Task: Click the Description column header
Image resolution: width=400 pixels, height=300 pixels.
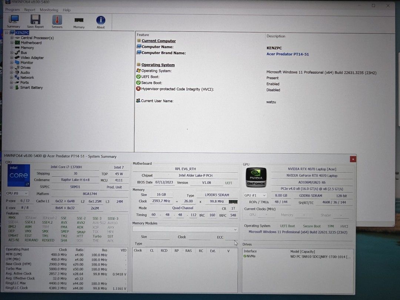Action: point(276,36)
